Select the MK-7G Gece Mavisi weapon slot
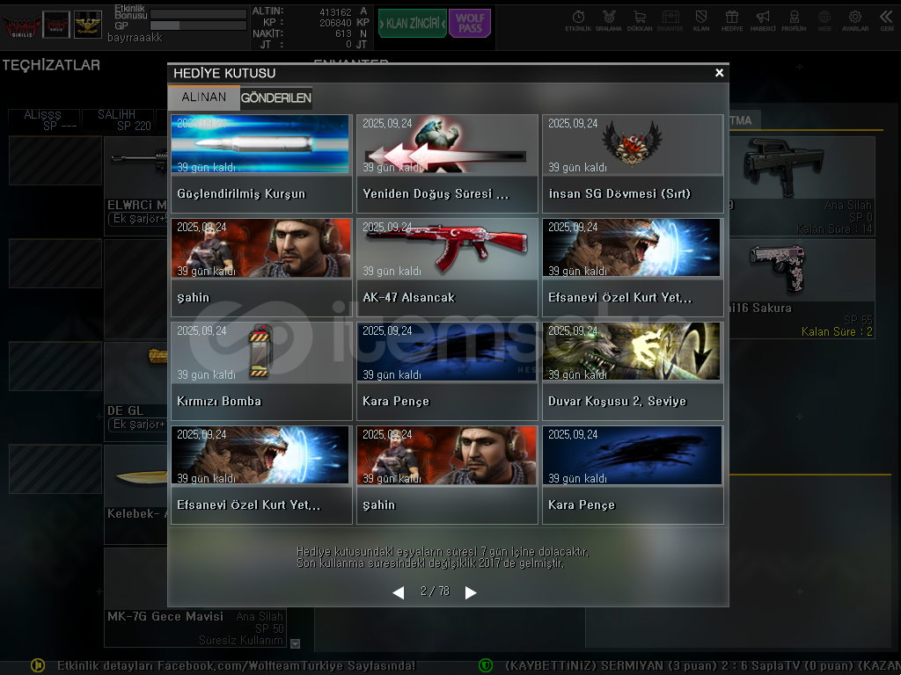 click(x=194, y=598)
